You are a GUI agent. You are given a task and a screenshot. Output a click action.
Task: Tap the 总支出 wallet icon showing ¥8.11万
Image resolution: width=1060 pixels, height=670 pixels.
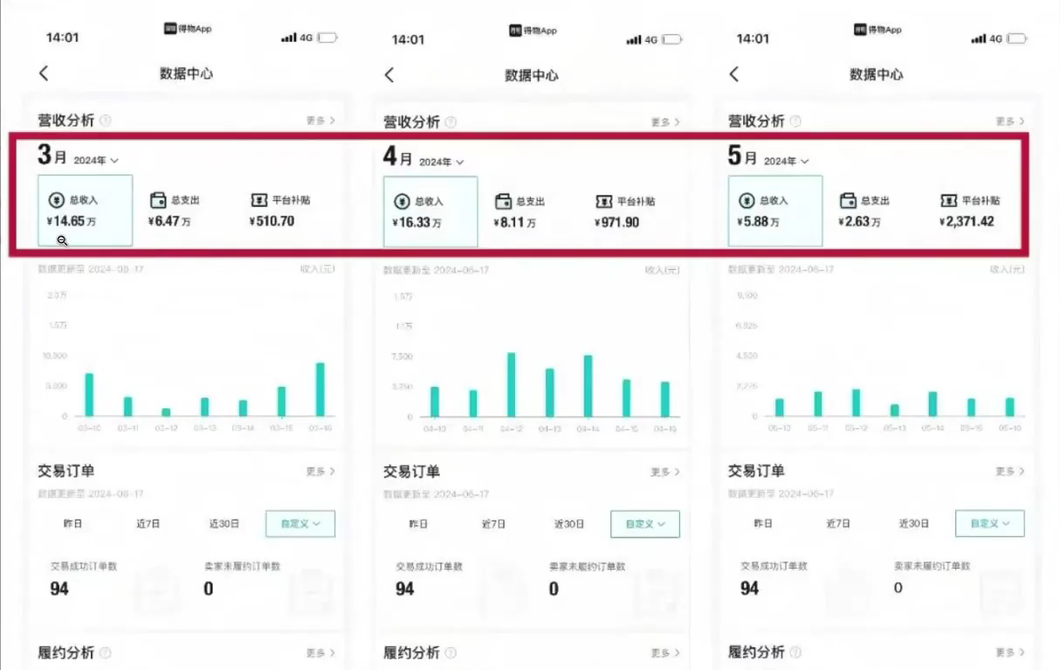point(504,201)
